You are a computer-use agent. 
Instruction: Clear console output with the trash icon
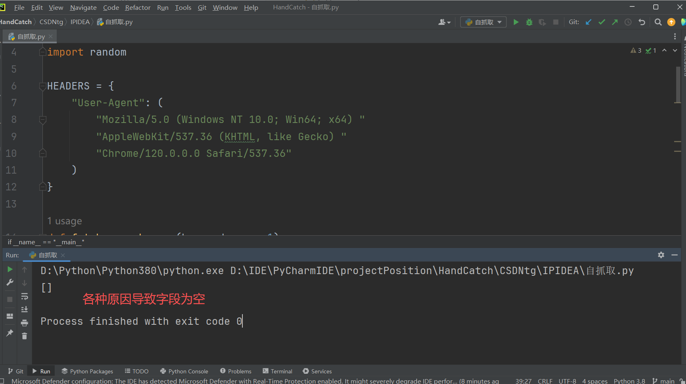pyautogui.click(x=24, y=336)
